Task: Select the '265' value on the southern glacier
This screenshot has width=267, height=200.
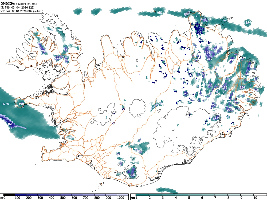Action: coord(132,175)
